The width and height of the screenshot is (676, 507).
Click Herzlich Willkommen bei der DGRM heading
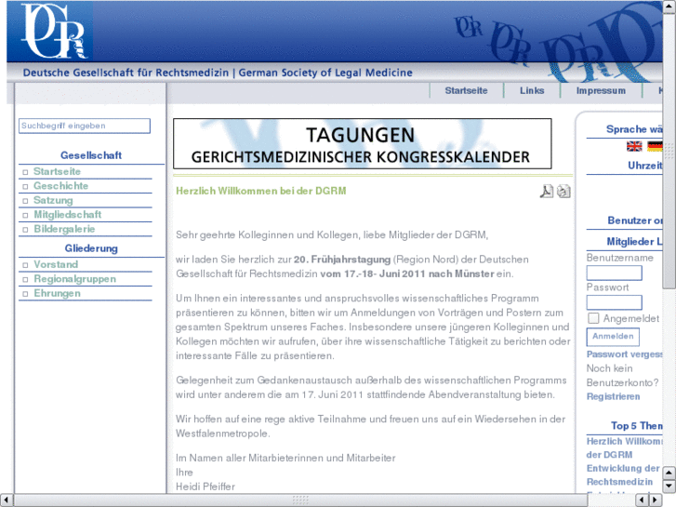coord(261,191)
